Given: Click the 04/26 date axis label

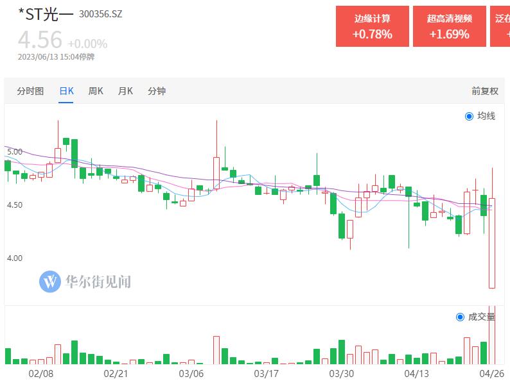Looking at the screenshot, I should click(x=492, y=374).
